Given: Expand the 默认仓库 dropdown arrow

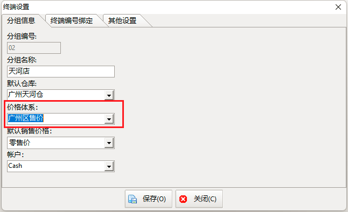Looking at the screenshot, I should 109,95.
